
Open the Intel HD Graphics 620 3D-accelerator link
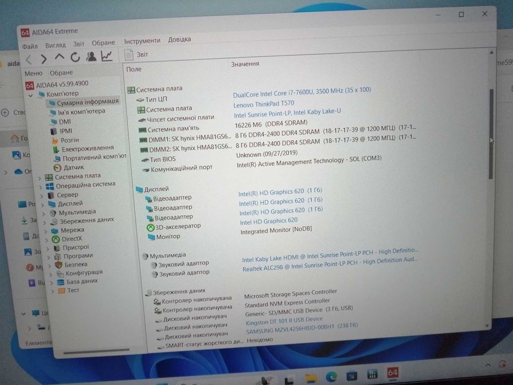click(x=269, y=222)
